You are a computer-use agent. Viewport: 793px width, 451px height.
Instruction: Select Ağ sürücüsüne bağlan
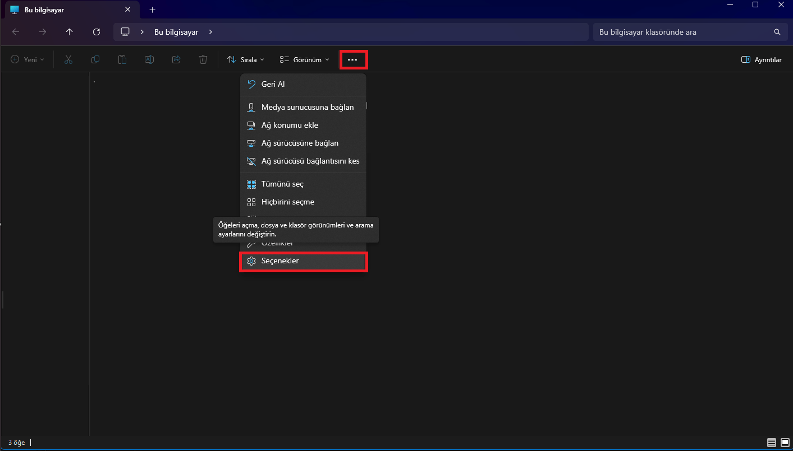coord(303,143)
